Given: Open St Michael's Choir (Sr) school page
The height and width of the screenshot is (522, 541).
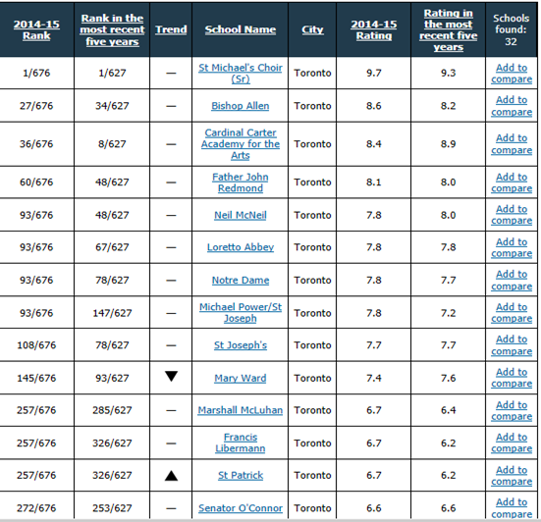Looking at the screenshot, I should [241, 73].
